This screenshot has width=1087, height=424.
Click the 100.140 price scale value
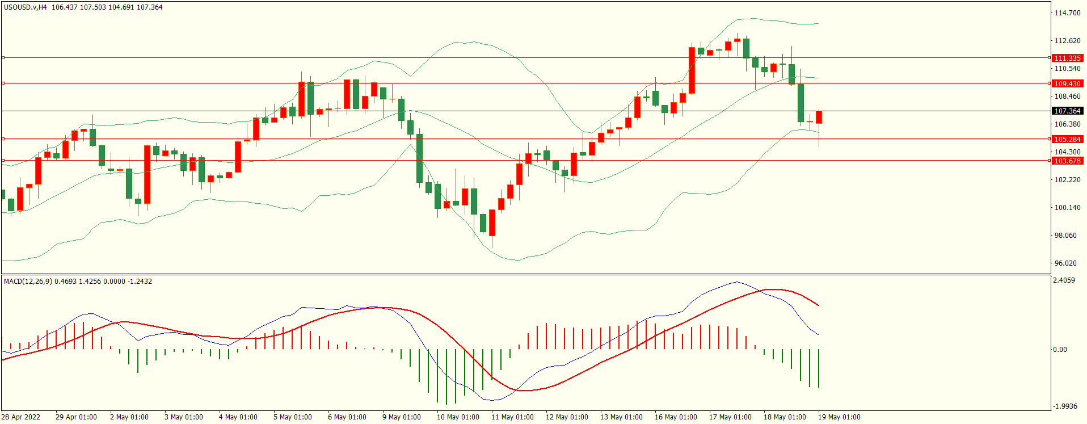click(x=1067, y=208)
